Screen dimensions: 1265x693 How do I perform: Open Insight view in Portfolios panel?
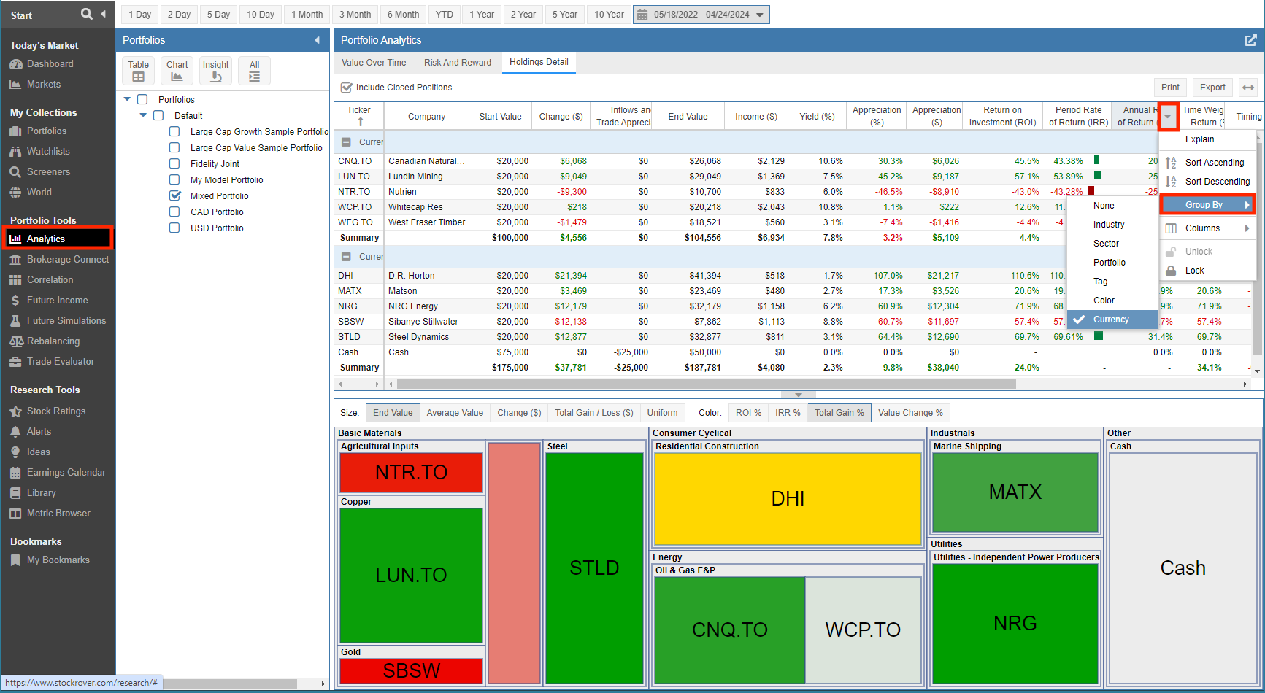[215, 71]
